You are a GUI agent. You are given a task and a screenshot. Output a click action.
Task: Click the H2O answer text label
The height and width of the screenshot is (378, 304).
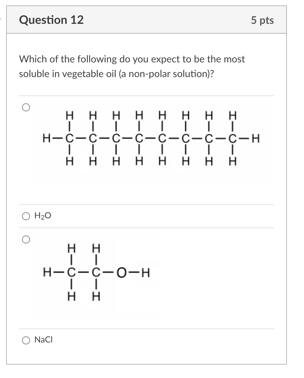pyautogui.click(x=43, y=216)
